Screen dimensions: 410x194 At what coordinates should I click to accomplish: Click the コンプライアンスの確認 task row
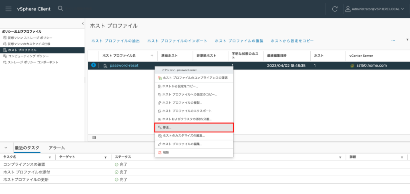tap(205, 164)
